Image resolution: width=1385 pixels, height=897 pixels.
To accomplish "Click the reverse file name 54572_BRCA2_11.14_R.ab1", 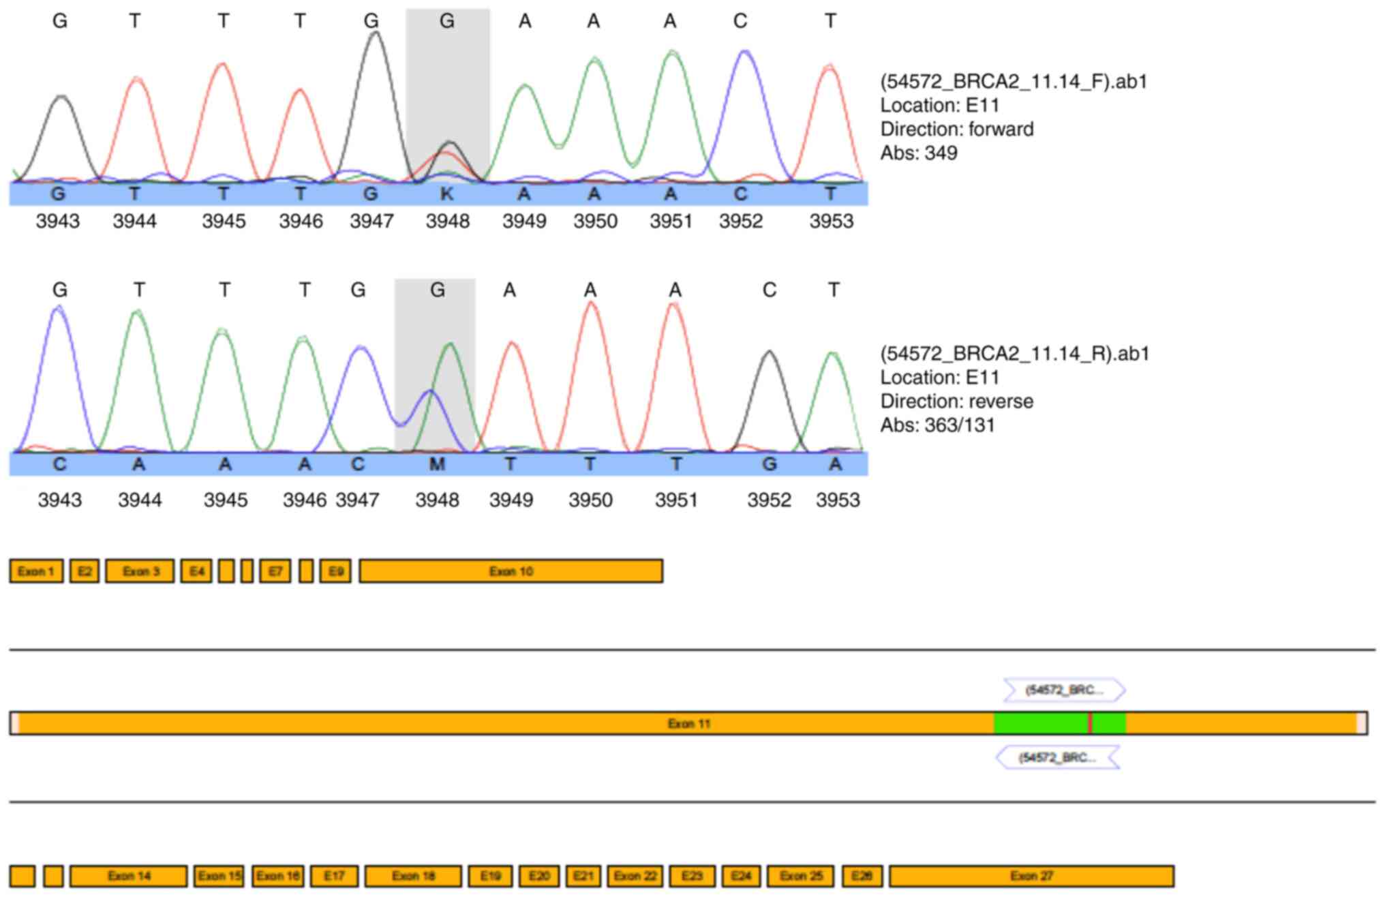I will click(1014, 354).
